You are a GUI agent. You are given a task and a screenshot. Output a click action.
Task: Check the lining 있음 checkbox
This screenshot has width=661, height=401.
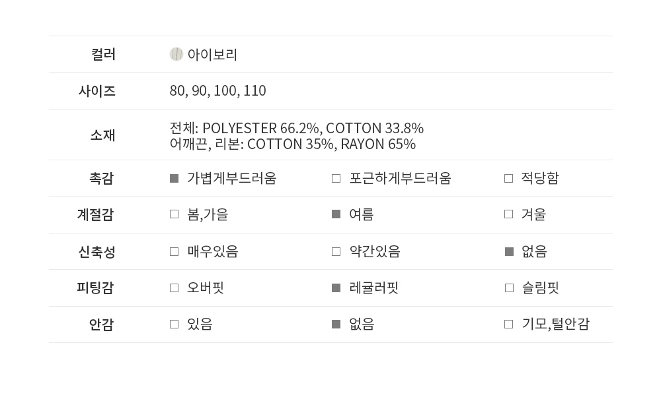click(175, 324)
